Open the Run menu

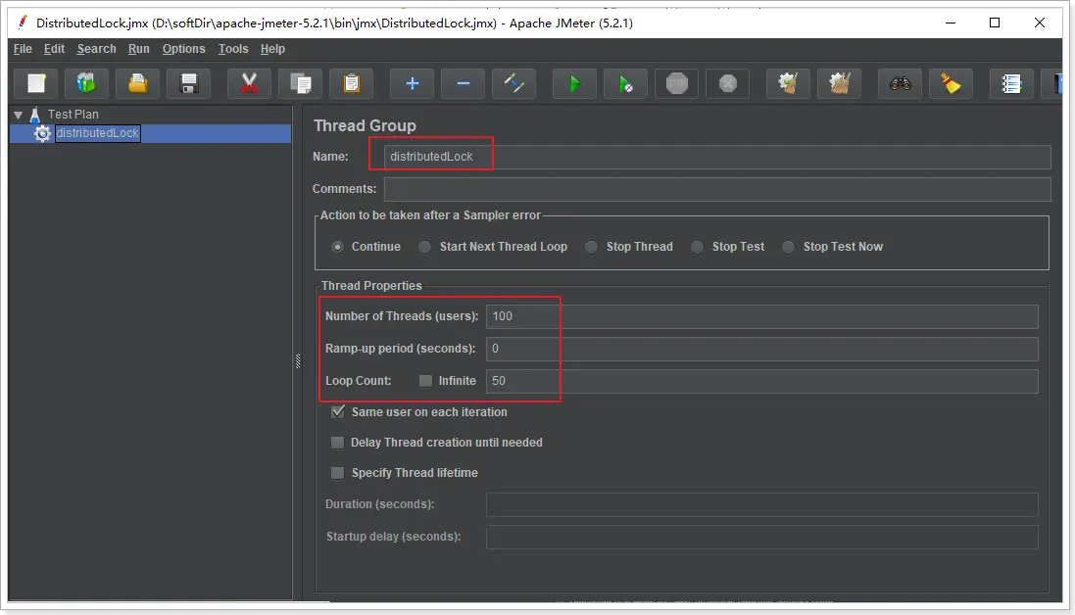pos(138,49)
